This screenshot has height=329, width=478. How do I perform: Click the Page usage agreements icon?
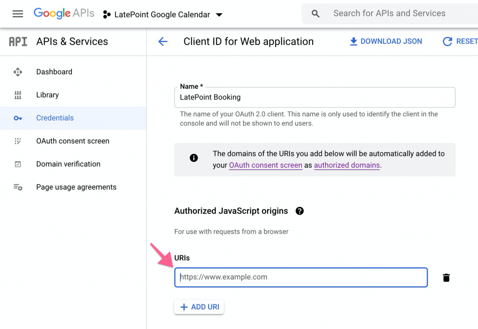tap(18, 187)
